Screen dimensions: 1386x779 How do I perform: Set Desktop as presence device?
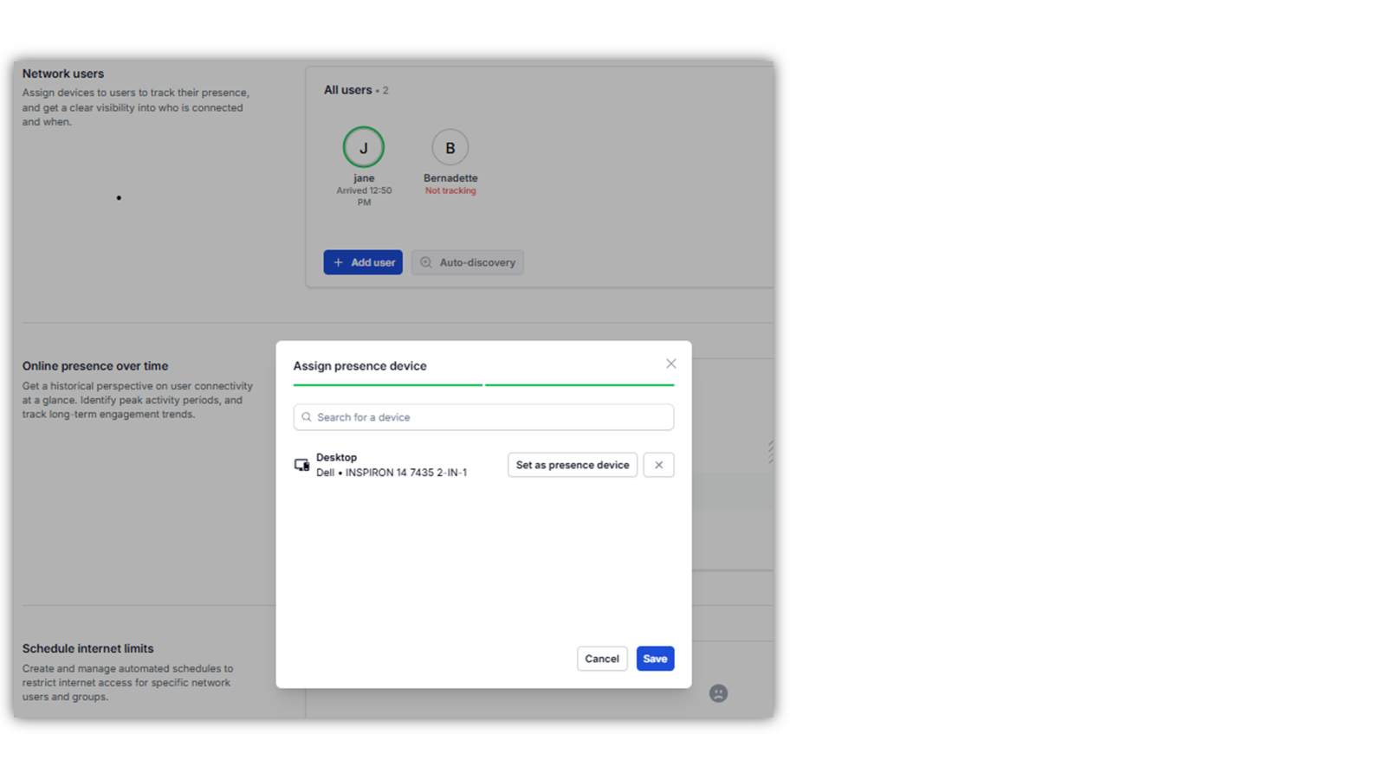pos(572,465)
